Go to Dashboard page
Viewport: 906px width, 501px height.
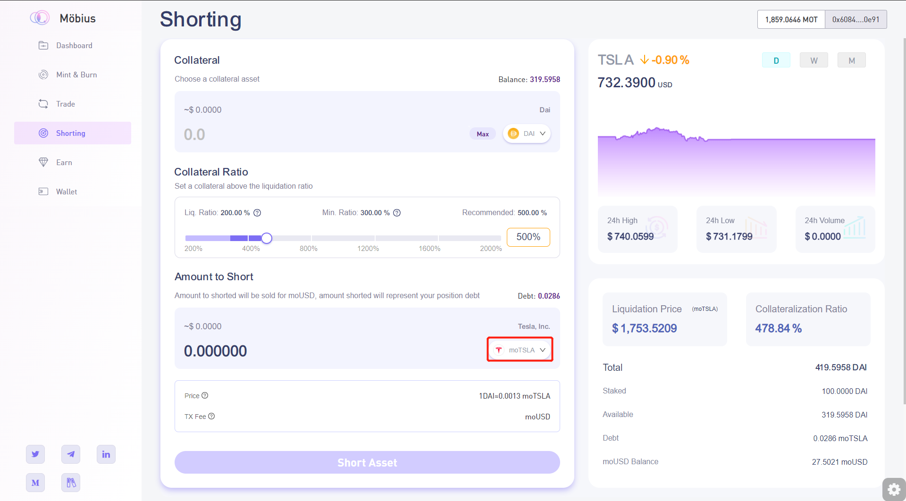click(x=73, y=45)
